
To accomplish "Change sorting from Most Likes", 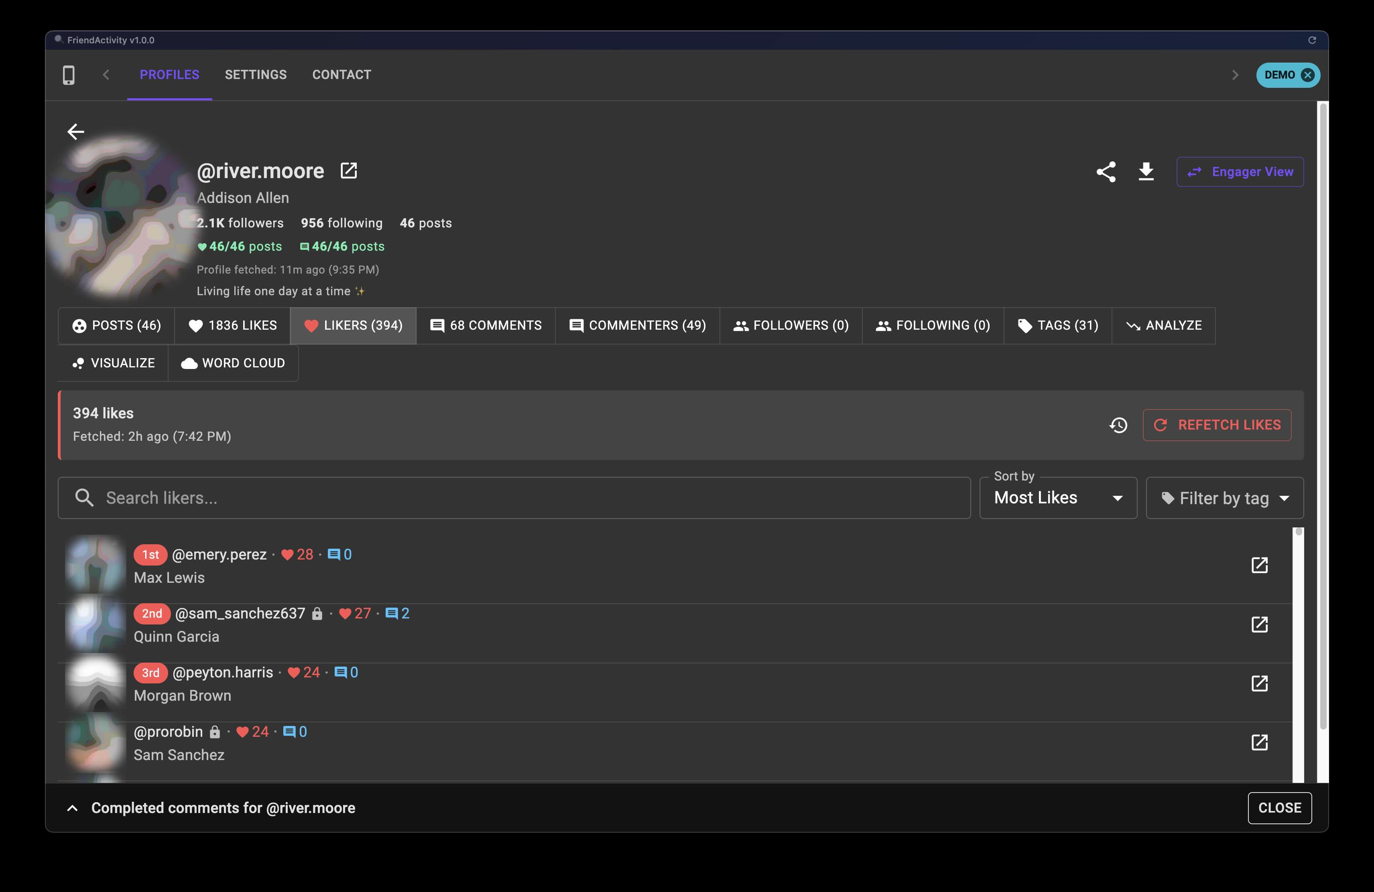I will click(x=1058, y=497).
